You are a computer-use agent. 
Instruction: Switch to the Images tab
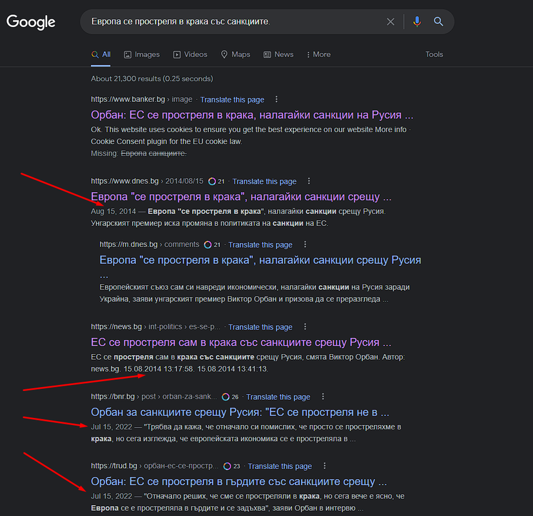pos(142,54)
